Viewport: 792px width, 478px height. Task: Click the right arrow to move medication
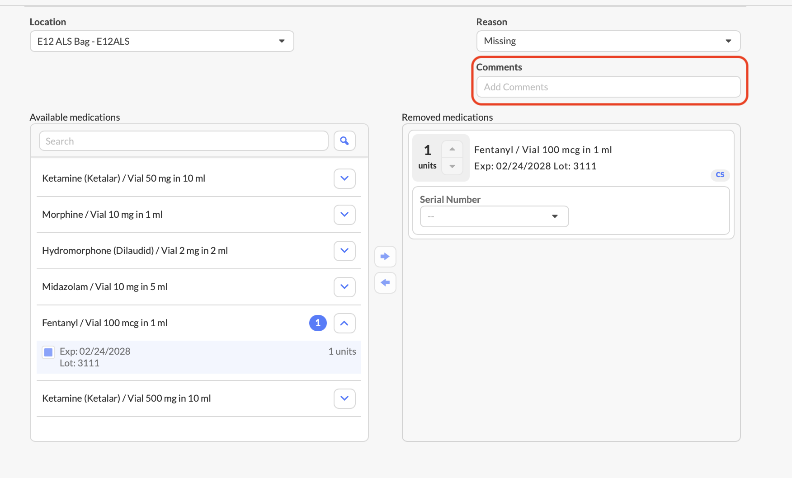385,257
